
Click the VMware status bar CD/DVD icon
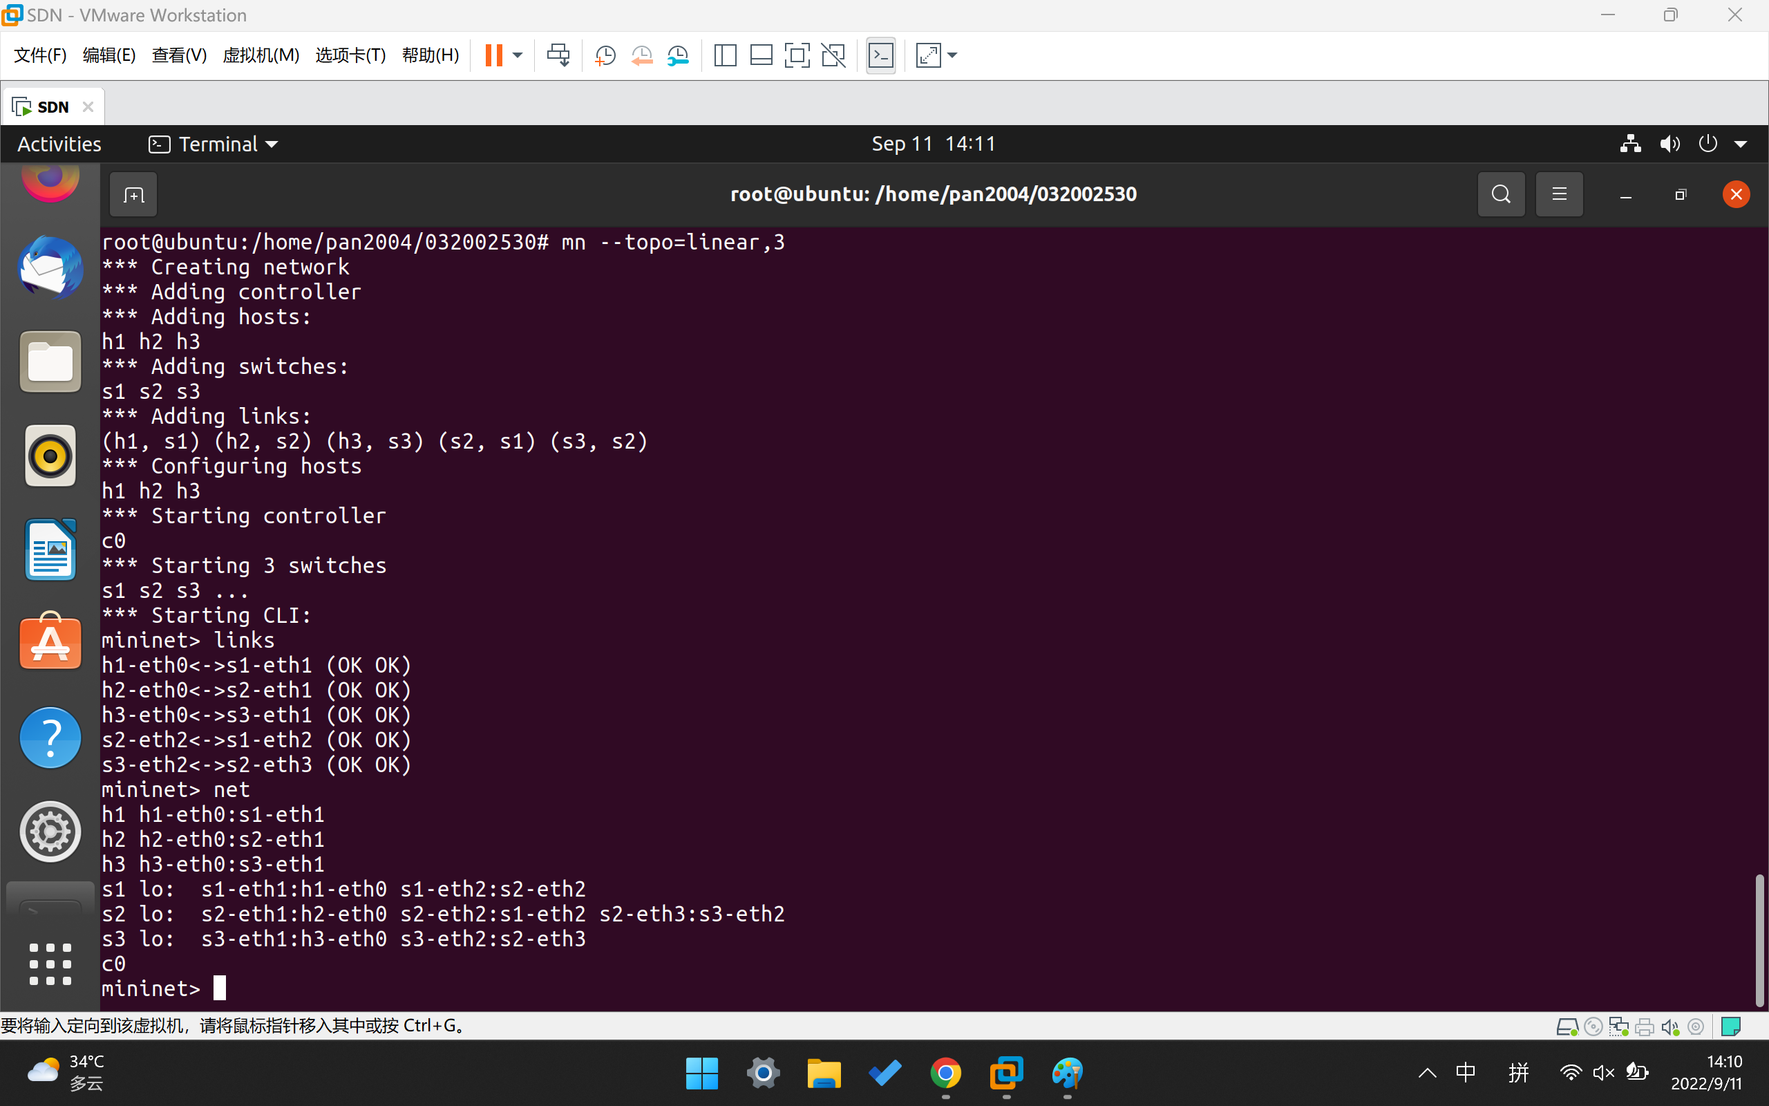1593,1027
